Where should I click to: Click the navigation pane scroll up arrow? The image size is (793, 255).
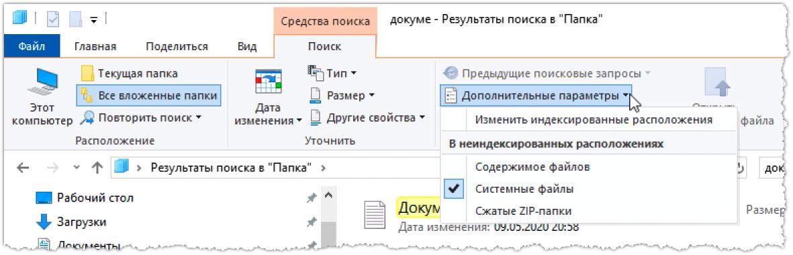pyautogui.click(x=328, y=195)
